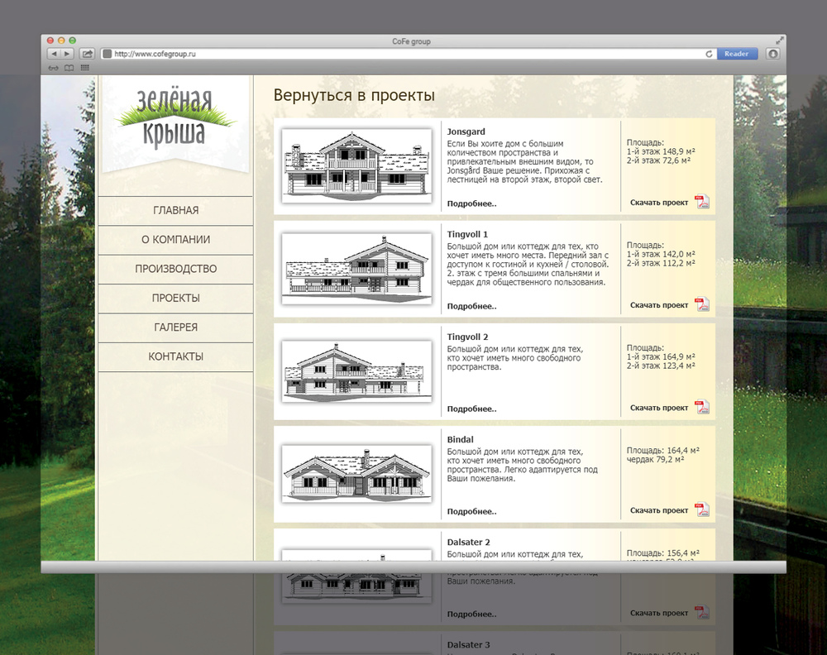
Task: Open the О КОМПАНИИ menu item
Action: click(x=175, y=240)
